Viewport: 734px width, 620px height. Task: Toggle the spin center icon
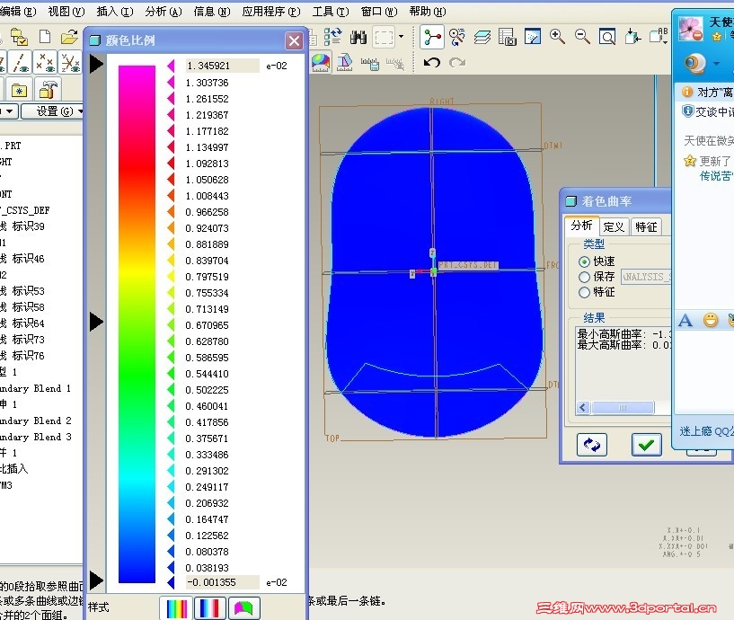[431, 37]
